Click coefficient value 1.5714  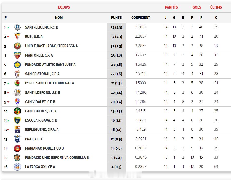pos(141,74)
